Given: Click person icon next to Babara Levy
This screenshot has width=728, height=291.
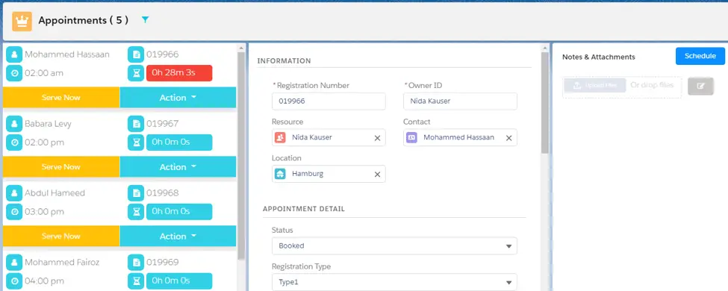Looking at the screenshot, I should pyautogui.click(x=14, y=124).
